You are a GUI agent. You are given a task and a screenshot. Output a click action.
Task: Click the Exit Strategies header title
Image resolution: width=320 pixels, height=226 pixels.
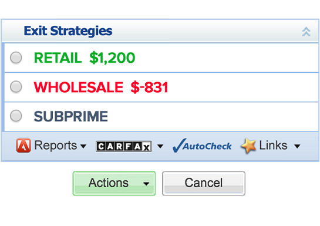[68, 31]
